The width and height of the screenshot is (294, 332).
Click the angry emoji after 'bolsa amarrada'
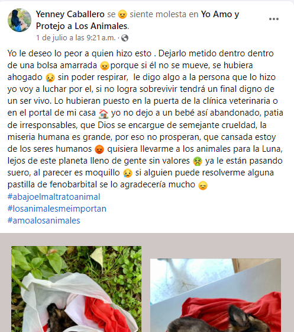point(104,66)
